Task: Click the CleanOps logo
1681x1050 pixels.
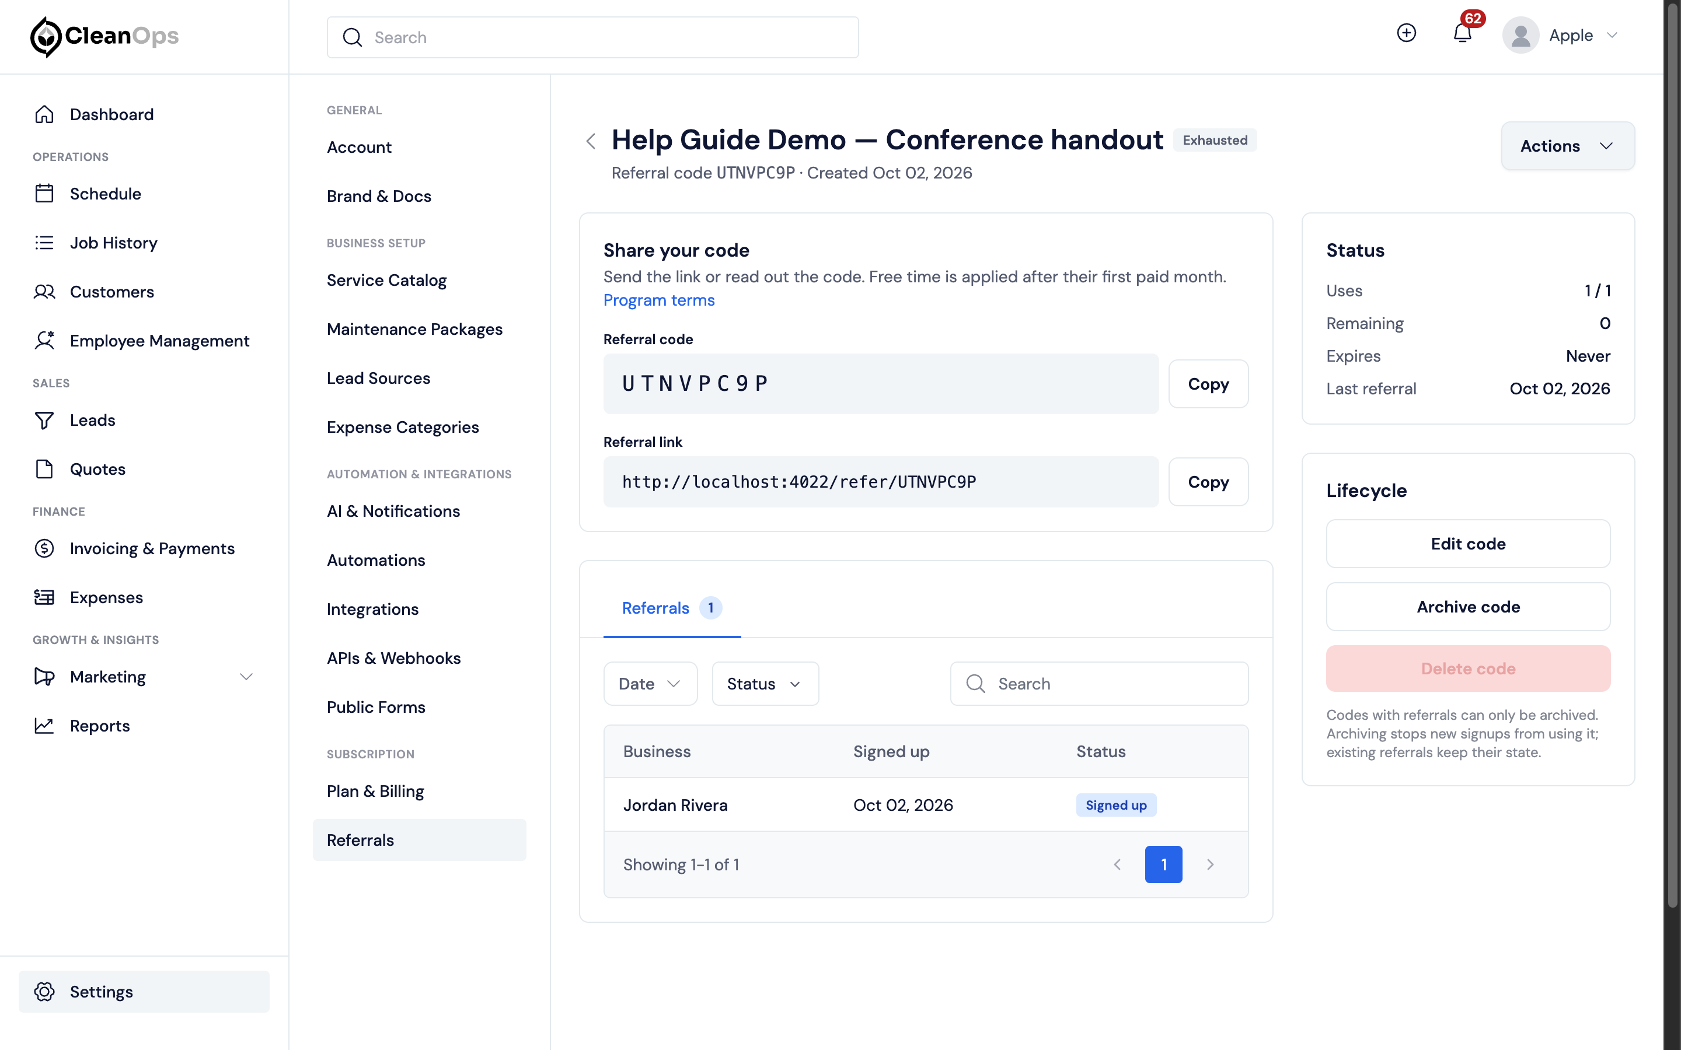Action: (x=104, y=36)
